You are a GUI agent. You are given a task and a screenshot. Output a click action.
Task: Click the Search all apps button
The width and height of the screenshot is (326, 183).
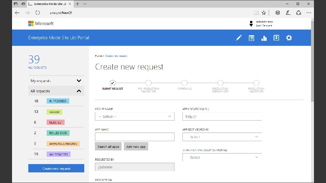click(x=108, y=146)
